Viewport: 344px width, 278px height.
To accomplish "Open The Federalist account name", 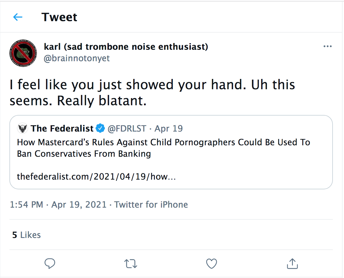I will [x=62, y=129].
